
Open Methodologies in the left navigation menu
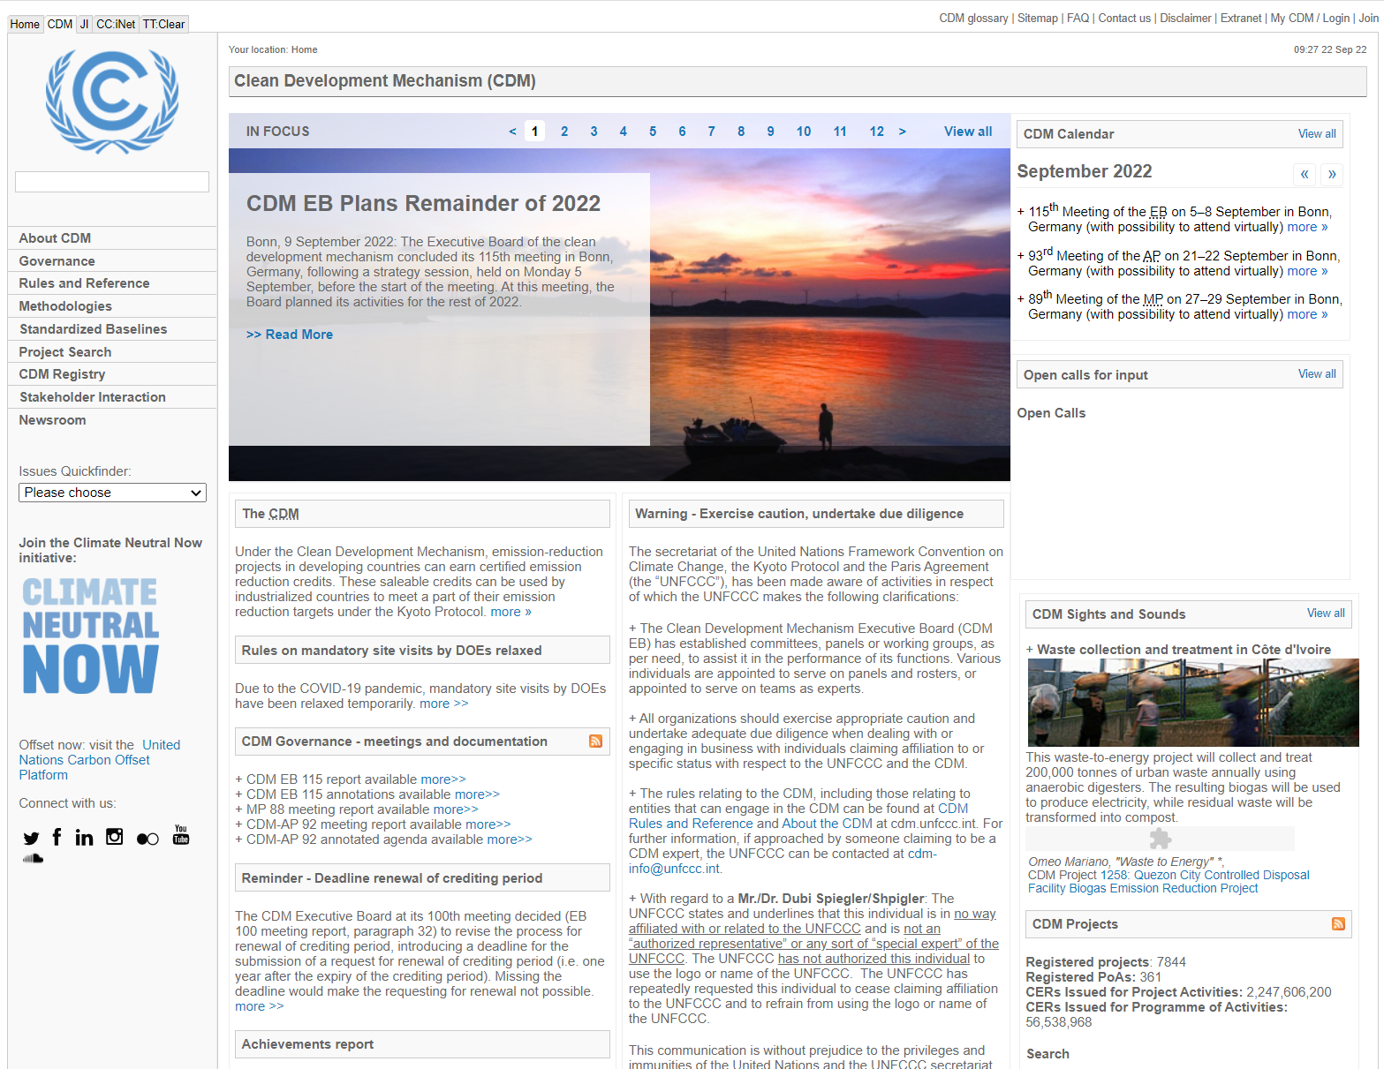[65, 306]
